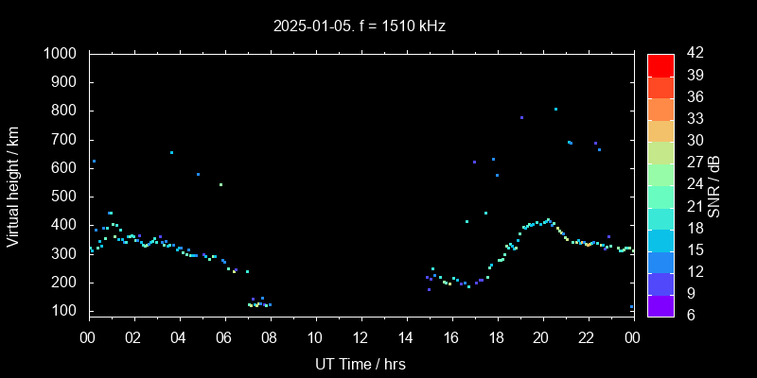The width and height of the screenshot is (757, 378).
Task: Click the isolated point near 650 km before 04
Action: [x=171, y=152]
